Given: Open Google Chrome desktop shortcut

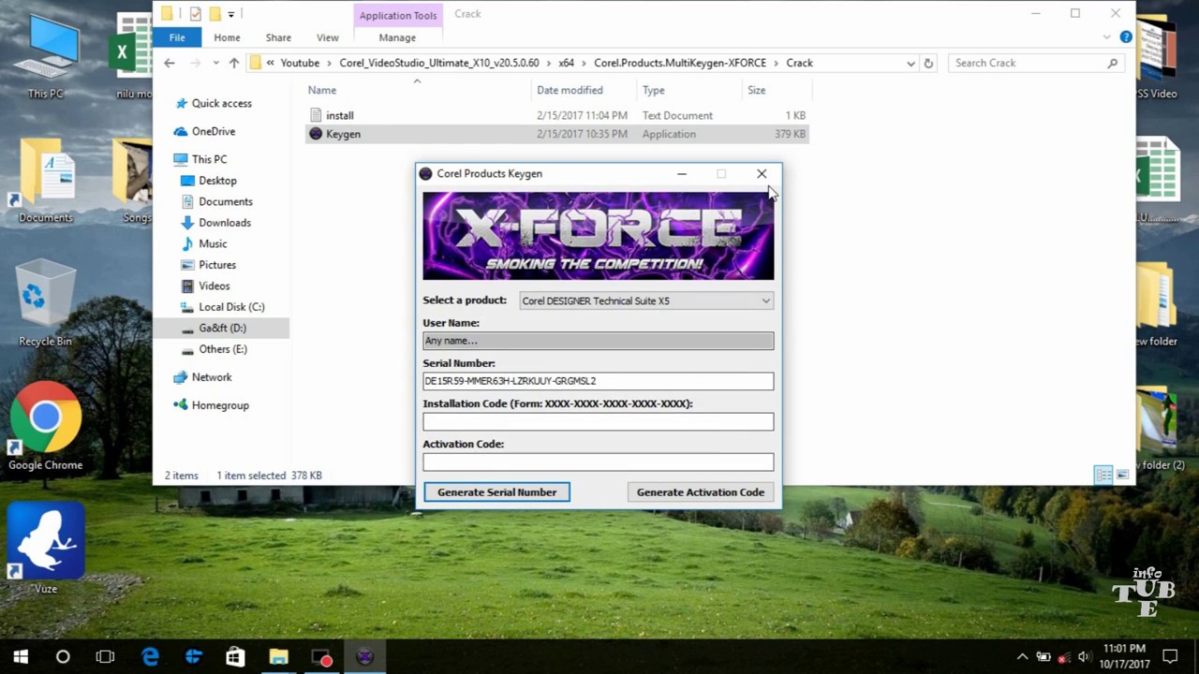Looking at the screenshot, I should tap(45, 426).
